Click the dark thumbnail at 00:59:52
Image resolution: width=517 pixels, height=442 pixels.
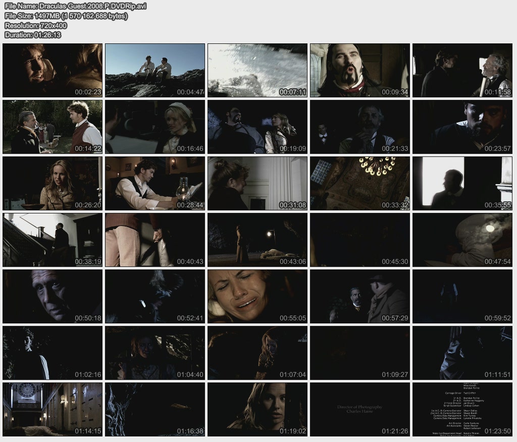coord(462,296)
